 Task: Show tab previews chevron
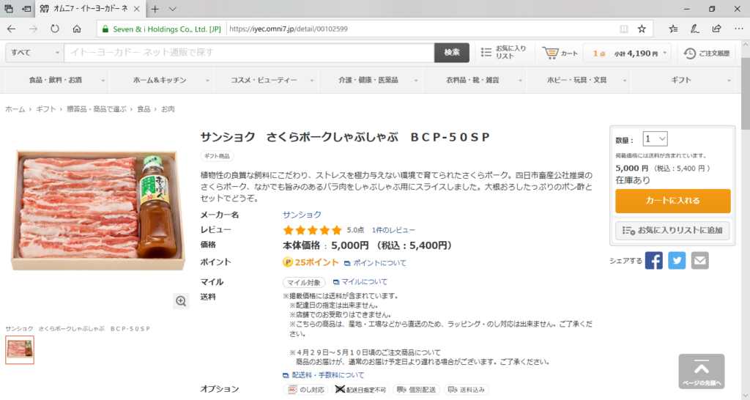point(173,9)
